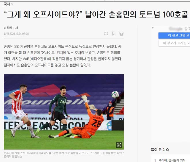Click the blurred Google ad label

coord(176,29)
